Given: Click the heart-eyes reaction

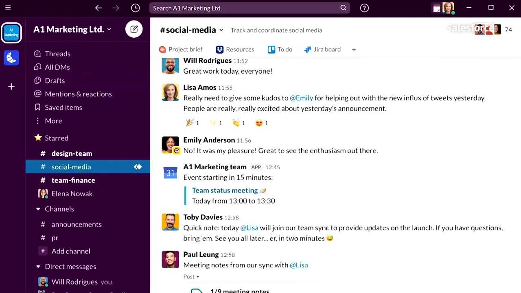Looking at the screenshot, I should pyautogui.click(x=262, y=123).
